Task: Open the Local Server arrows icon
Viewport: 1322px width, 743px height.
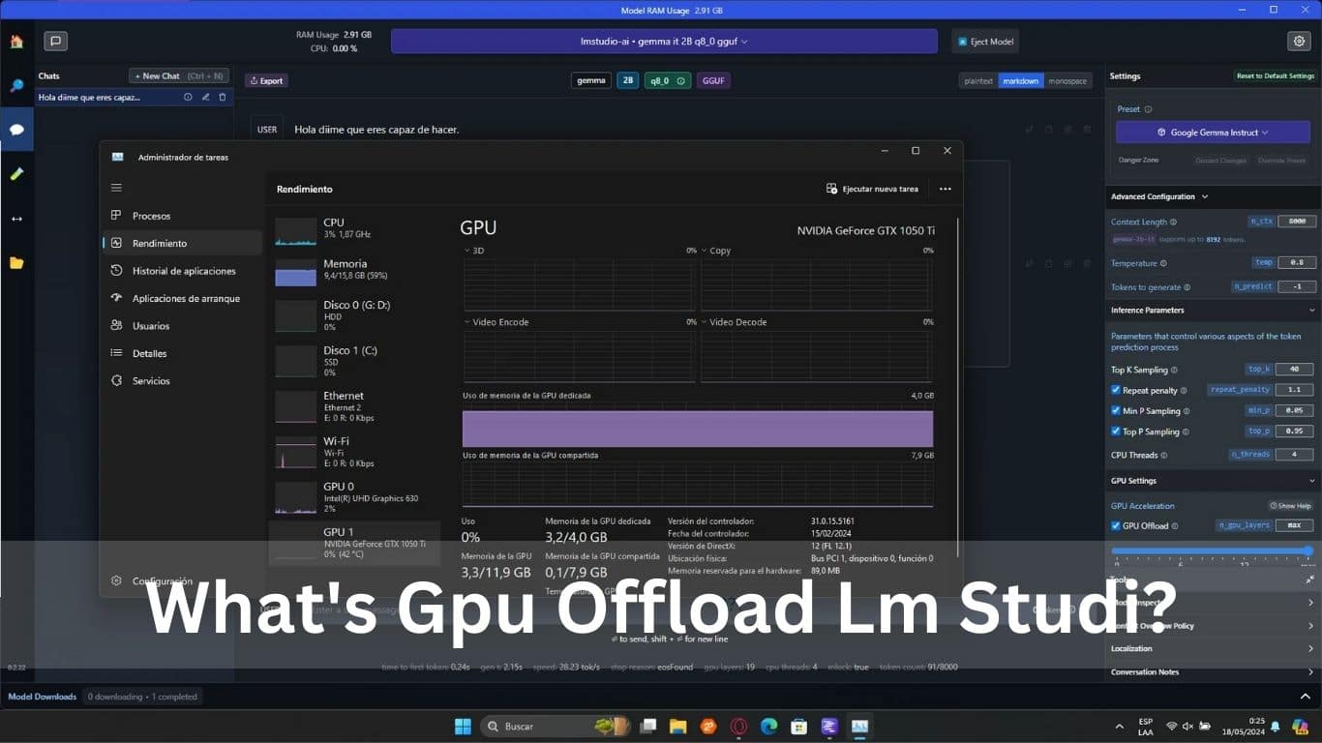Action: pos(16,219)
